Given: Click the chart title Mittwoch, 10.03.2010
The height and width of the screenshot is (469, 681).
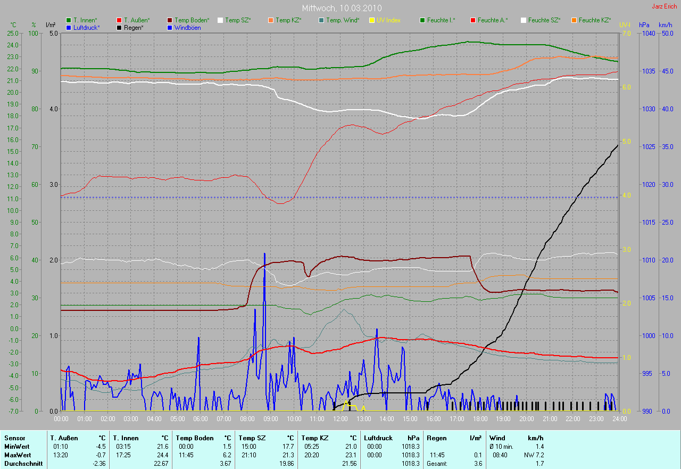Looking at the screenshot, I should [x=342, y=8].
